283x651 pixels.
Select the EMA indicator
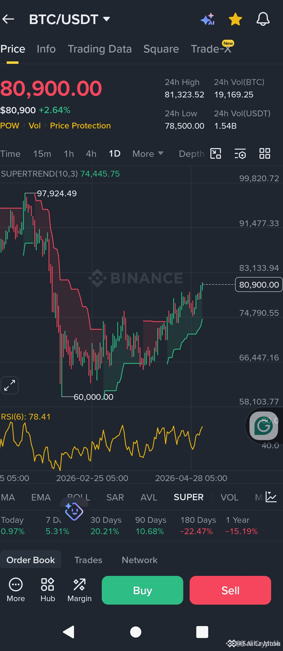[x=41, y=497]
